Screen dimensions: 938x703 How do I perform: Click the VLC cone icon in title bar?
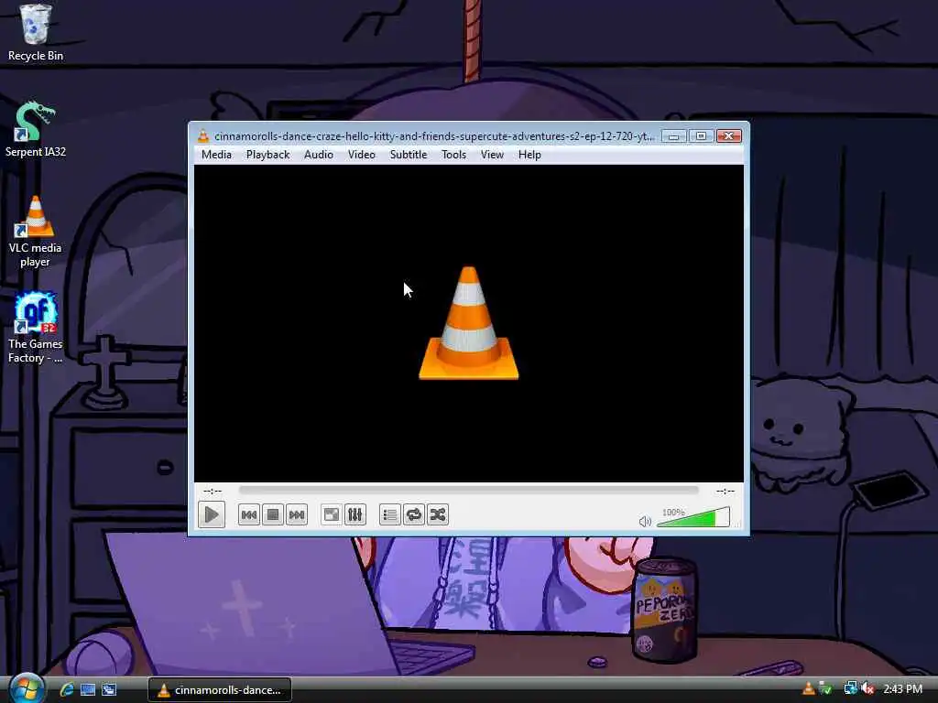tap(203, 136)
